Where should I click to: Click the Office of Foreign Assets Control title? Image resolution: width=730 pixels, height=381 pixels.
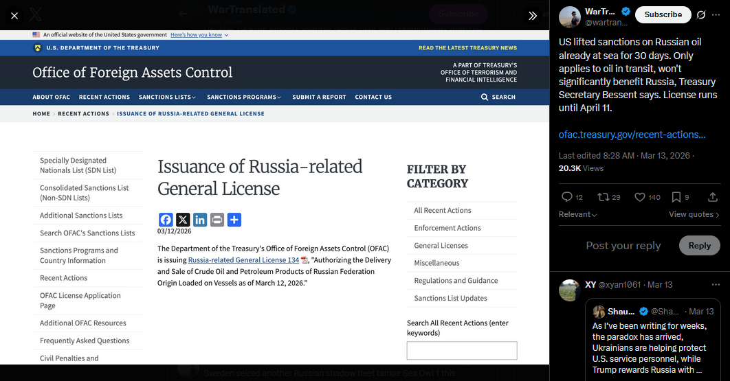(x=132, y=72)
